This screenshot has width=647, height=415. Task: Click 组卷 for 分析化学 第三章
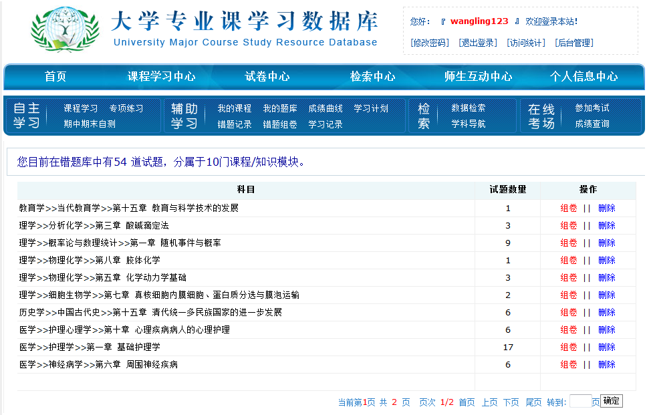pyautogui.click(x=569, y=225)
